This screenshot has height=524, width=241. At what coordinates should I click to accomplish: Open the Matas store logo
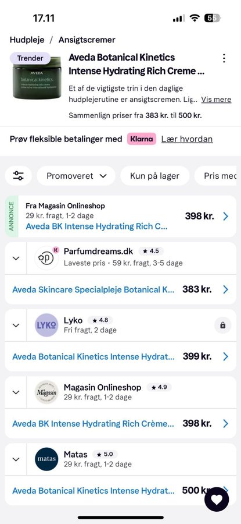[46, 459]
